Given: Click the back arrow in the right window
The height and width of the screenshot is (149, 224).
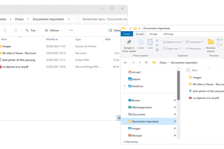Looking at the screenshot, I should point(126,63).
